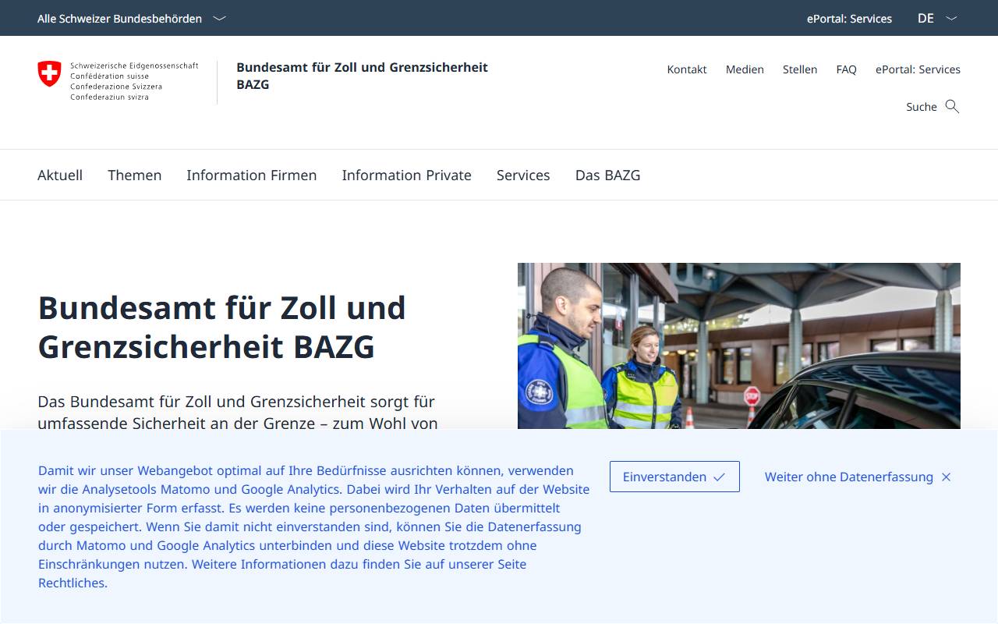Go to the Medien page

click(x=745, y=69)
